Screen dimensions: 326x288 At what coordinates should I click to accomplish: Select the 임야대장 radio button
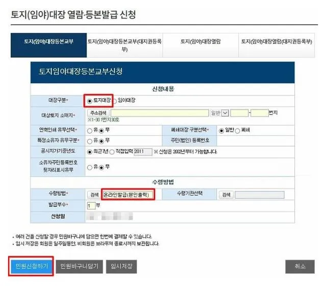tap(115, 101)
